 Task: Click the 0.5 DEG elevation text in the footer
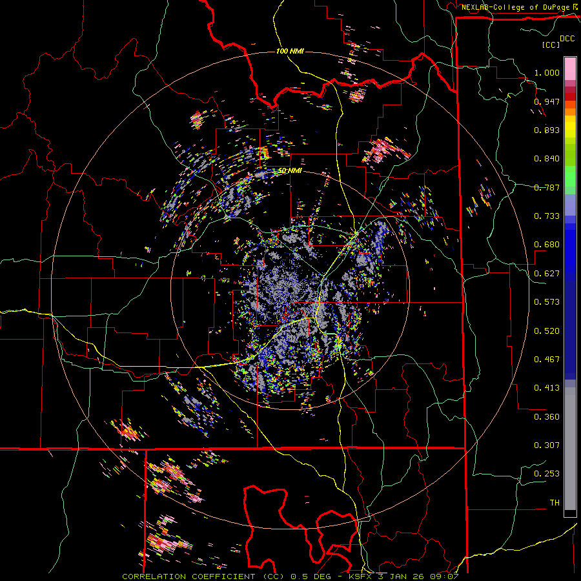(x=311, y=576)
